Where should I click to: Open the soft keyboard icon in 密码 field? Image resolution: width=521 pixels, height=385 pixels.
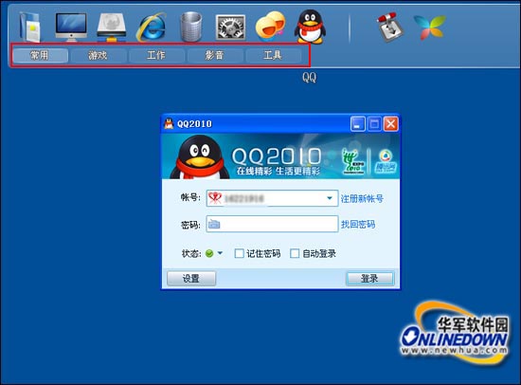point(214,225)
